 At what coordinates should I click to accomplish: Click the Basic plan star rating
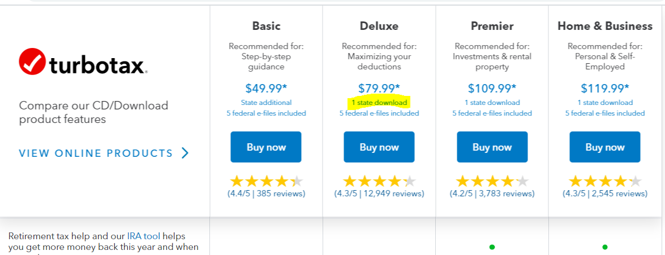tap(266, 182)
